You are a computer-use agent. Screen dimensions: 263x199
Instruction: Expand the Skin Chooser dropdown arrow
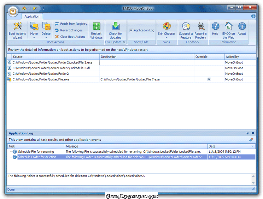pos(166,38)
